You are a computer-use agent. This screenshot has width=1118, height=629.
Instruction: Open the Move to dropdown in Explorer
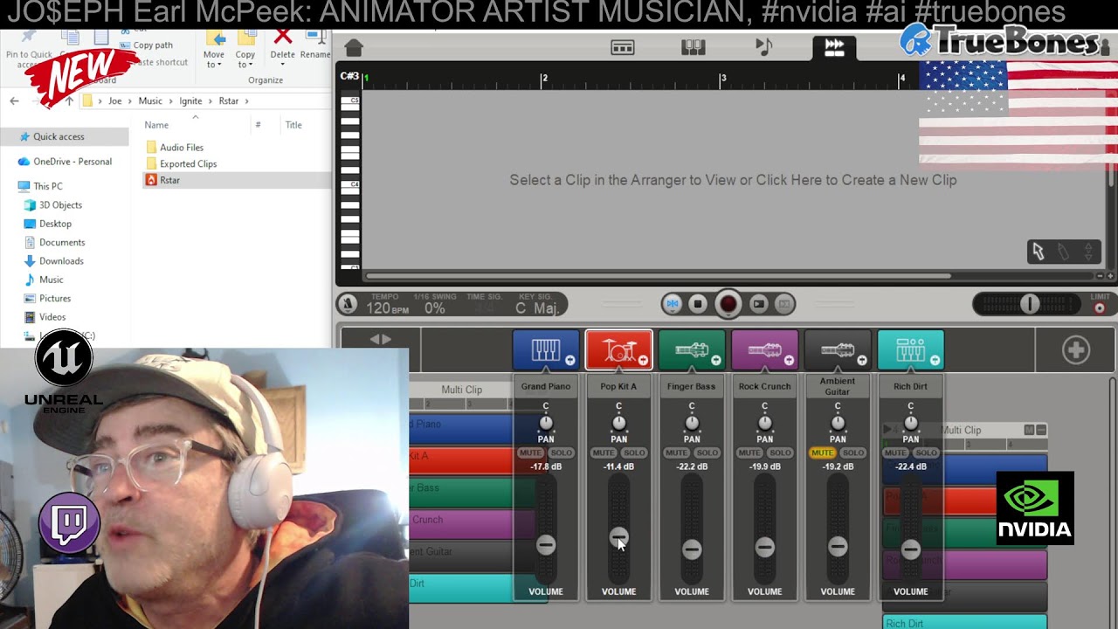point(214,49)
